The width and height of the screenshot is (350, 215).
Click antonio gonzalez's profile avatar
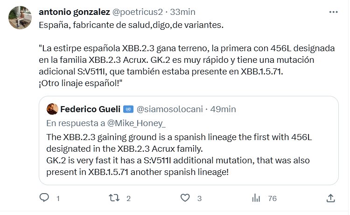20,18
